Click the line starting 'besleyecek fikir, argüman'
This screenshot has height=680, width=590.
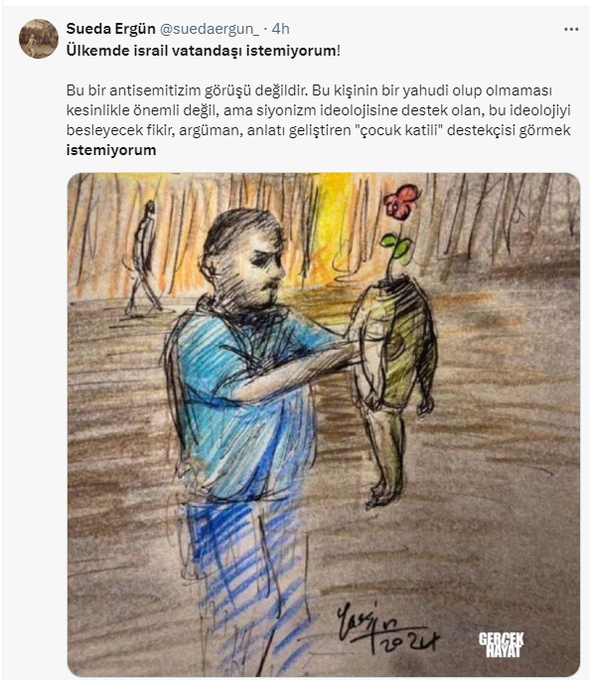[x=319, y=130]
